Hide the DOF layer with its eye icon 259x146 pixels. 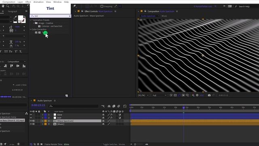31,118
